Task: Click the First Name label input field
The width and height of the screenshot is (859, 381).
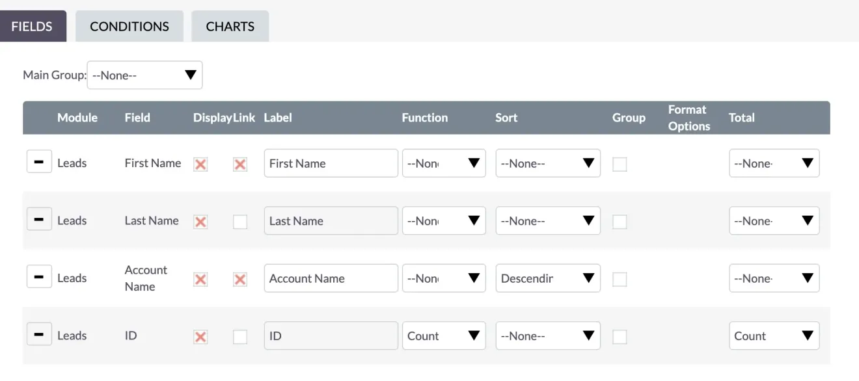Action: click(331, 163)
